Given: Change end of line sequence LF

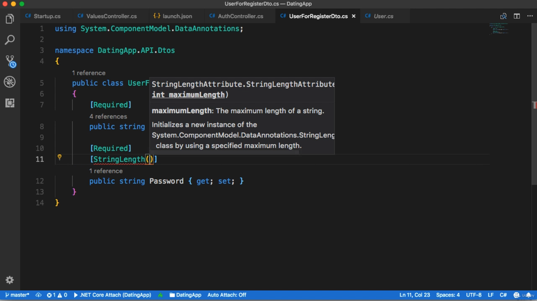Looking at the screenshot, I should pos(490,295).
